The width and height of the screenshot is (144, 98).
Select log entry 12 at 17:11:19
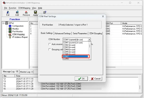(20, 79)
